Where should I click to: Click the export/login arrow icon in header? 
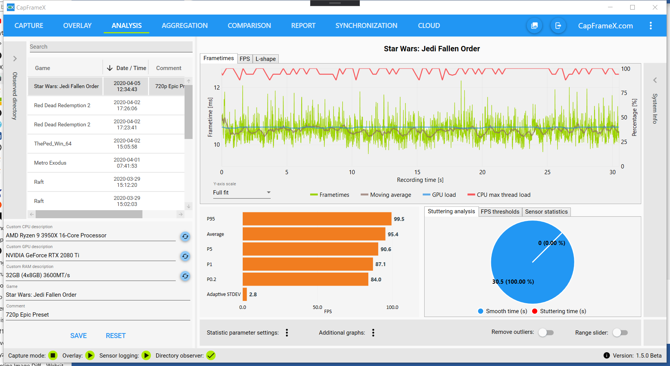(558, 26)
